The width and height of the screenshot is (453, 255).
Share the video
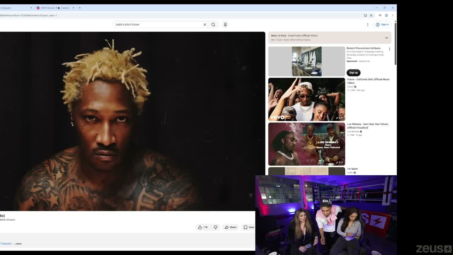click(230, 227)
